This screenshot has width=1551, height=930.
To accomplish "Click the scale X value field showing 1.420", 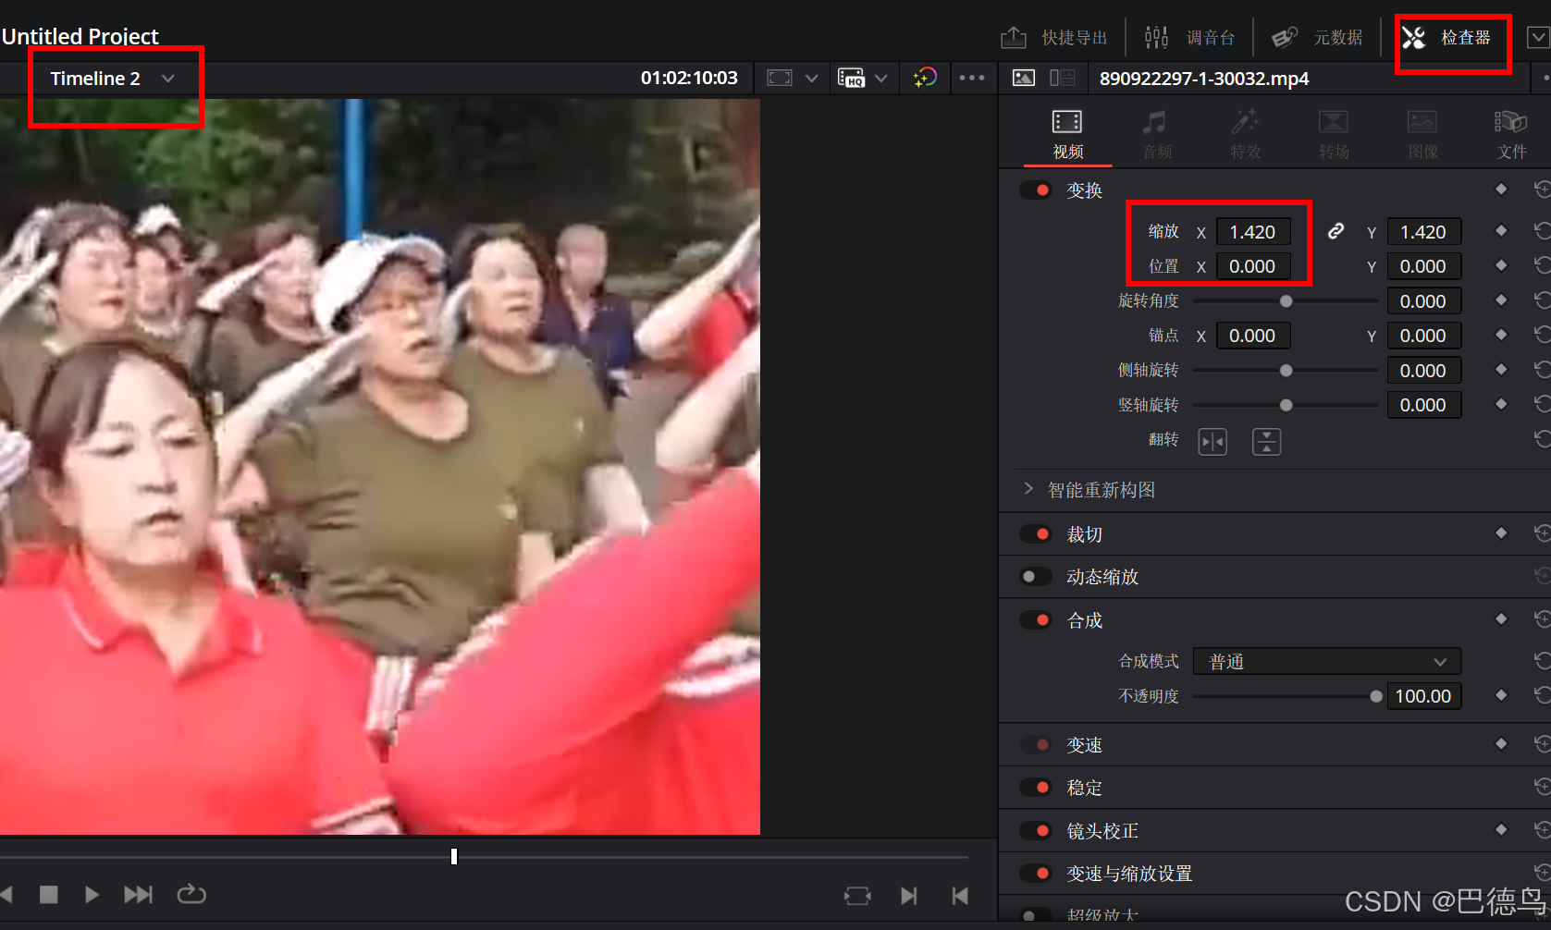I will (x=1253, y=231).
